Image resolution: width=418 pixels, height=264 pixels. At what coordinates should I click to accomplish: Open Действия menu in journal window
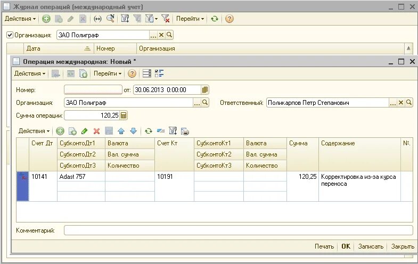pyautogui.click(x=20, y=19)
